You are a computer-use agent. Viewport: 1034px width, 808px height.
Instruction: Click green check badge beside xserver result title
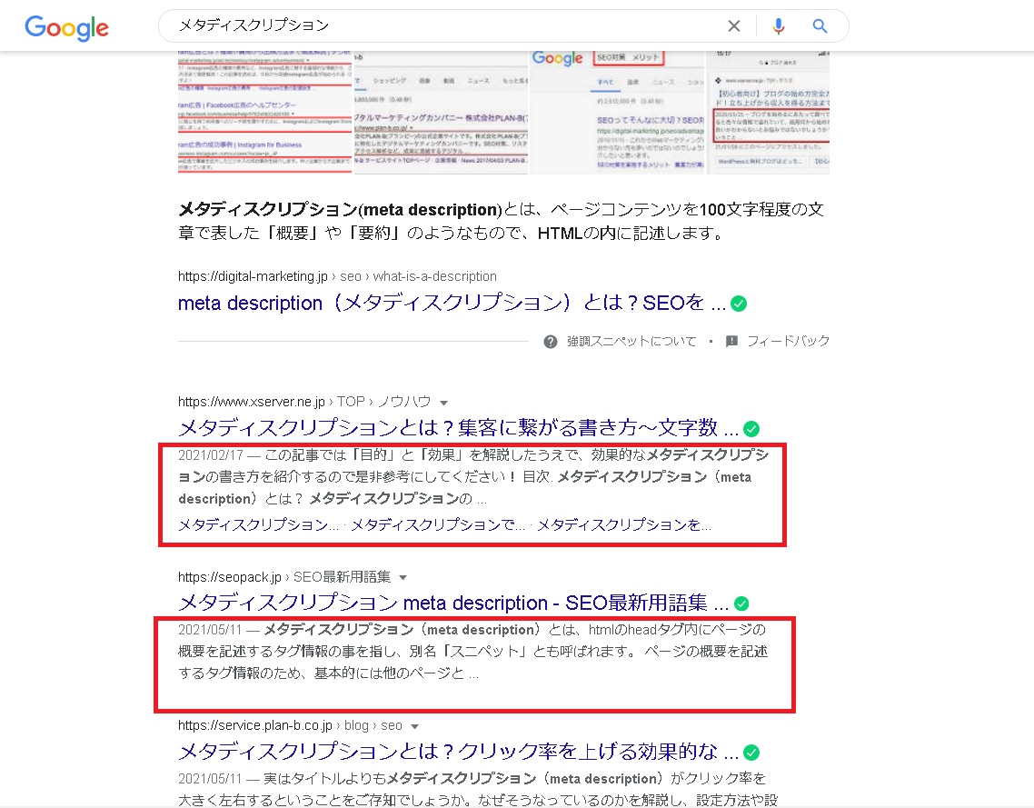click(751, 429)
